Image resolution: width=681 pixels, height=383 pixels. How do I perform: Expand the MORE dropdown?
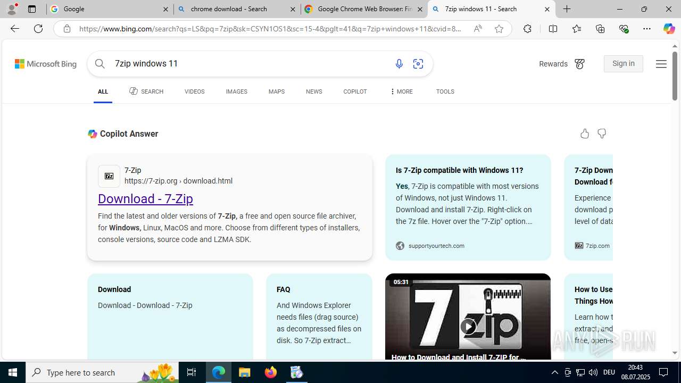[x=401, y=91]
